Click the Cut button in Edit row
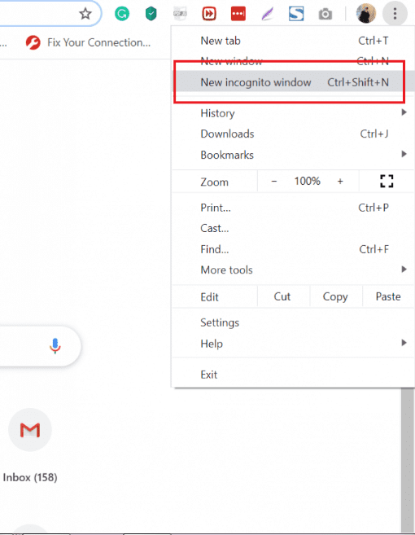Viewport: 415px width, 535px height. (x=283, y=296)
